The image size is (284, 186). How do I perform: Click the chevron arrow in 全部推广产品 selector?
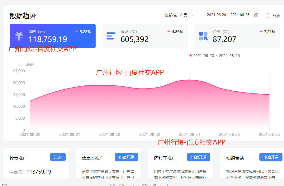click(x=192, y=15)
